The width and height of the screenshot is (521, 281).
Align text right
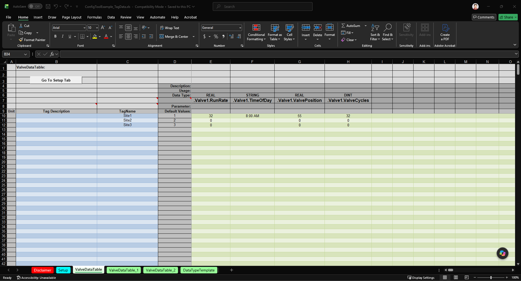(x=135, y=36)
